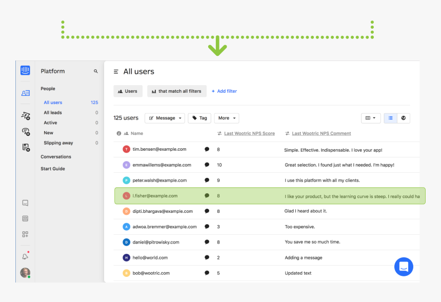Open the l.fisher@example.com user row
Image resolution: width=441 pixels, height=302 pixels.
(155, 196)
